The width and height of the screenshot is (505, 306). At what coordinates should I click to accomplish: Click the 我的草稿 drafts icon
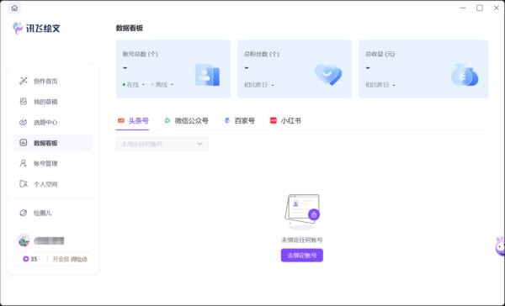click(24, 102)
